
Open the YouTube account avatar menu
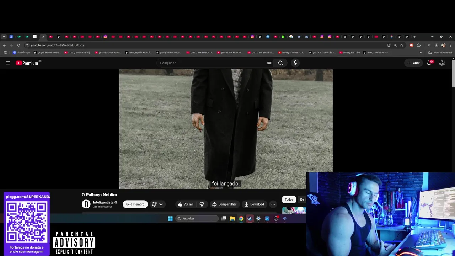pyautogui.click(x=442, y=63)
